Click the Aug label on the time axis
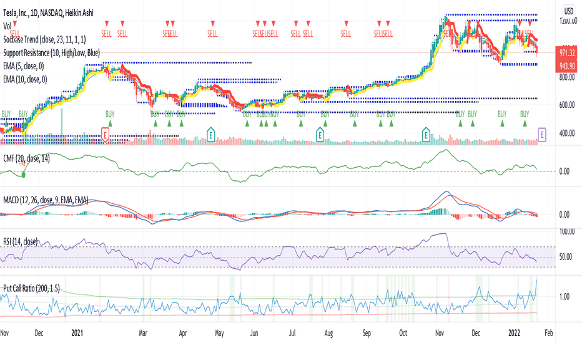Screen dimensions: 582x343 click(x=328, y=333)
